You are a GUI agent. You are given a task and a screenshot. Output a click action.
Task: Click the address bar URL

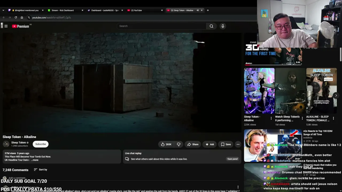[x=52, y=18]
